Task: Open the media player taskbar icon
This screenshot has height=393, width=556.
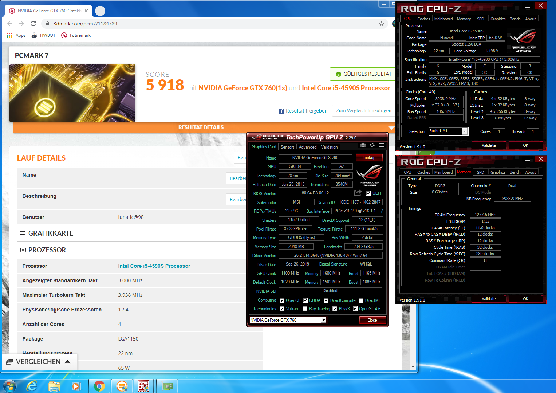Action: point(76,386)
